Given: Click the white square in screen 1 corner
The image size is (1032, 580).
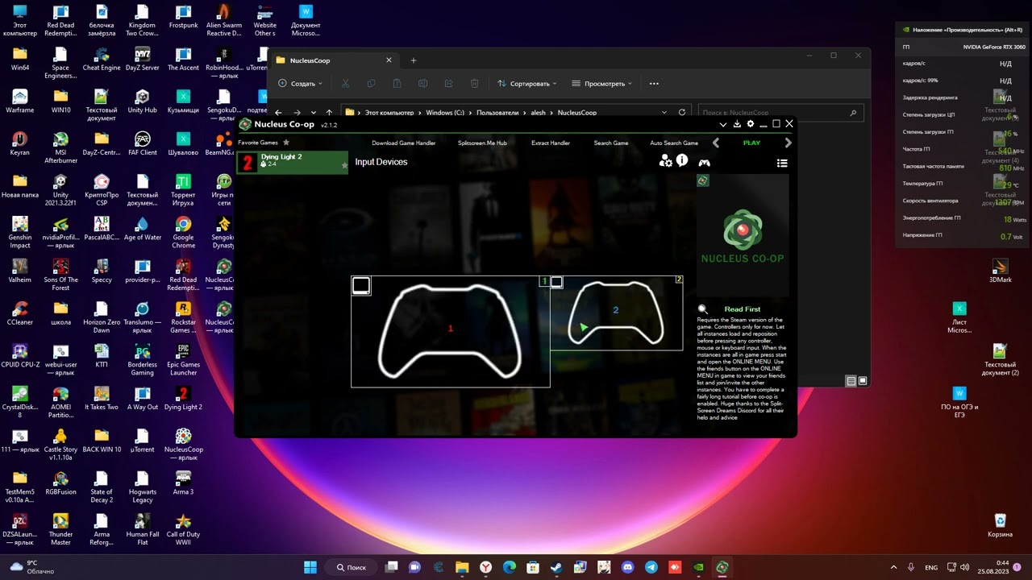Looking at the screenshot, I should click(361, 286).
